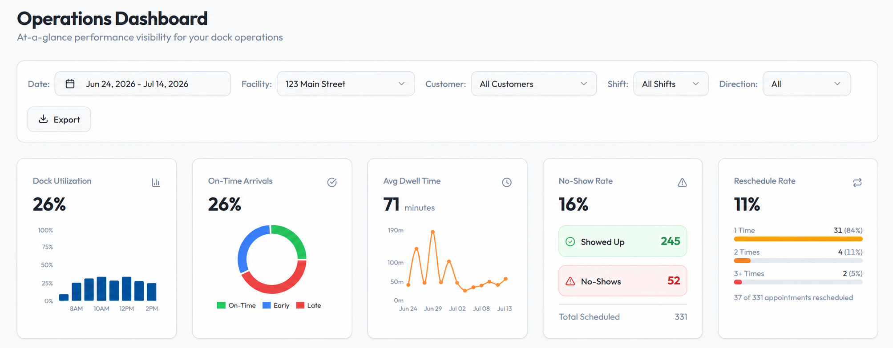Click the 37 of 331 appointments rescheduled text
Screen dimensions: 893x348
point(793,297)
